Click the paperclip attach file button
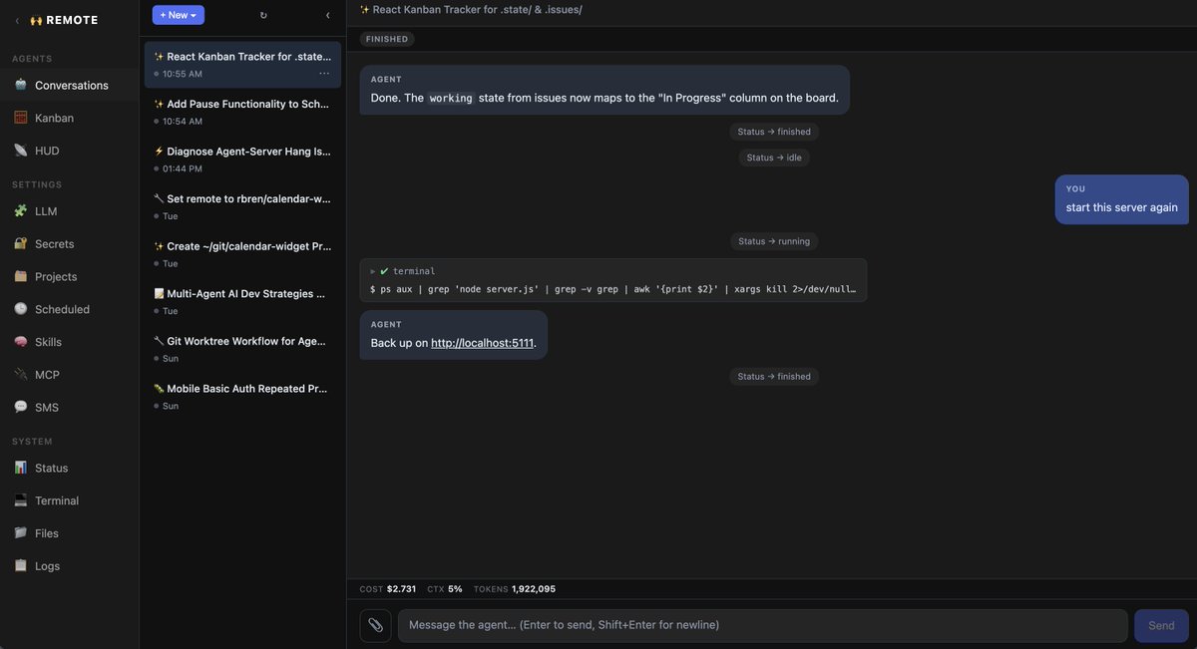 tap(375, 625)
